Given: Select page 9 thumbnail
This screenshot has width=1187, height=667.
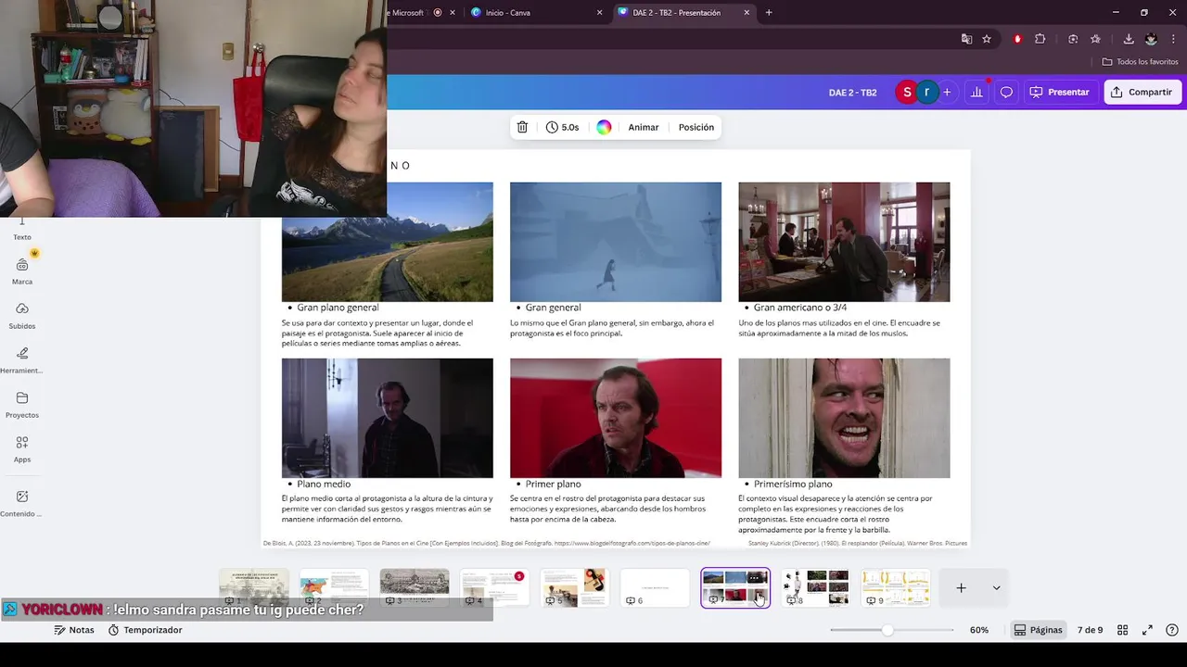Looking at the screenshot, I should 896,588.
